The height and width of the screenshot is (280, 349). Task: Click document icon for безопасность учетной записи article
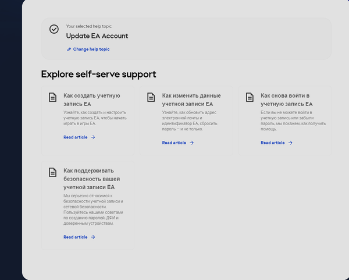pos(52,172)
